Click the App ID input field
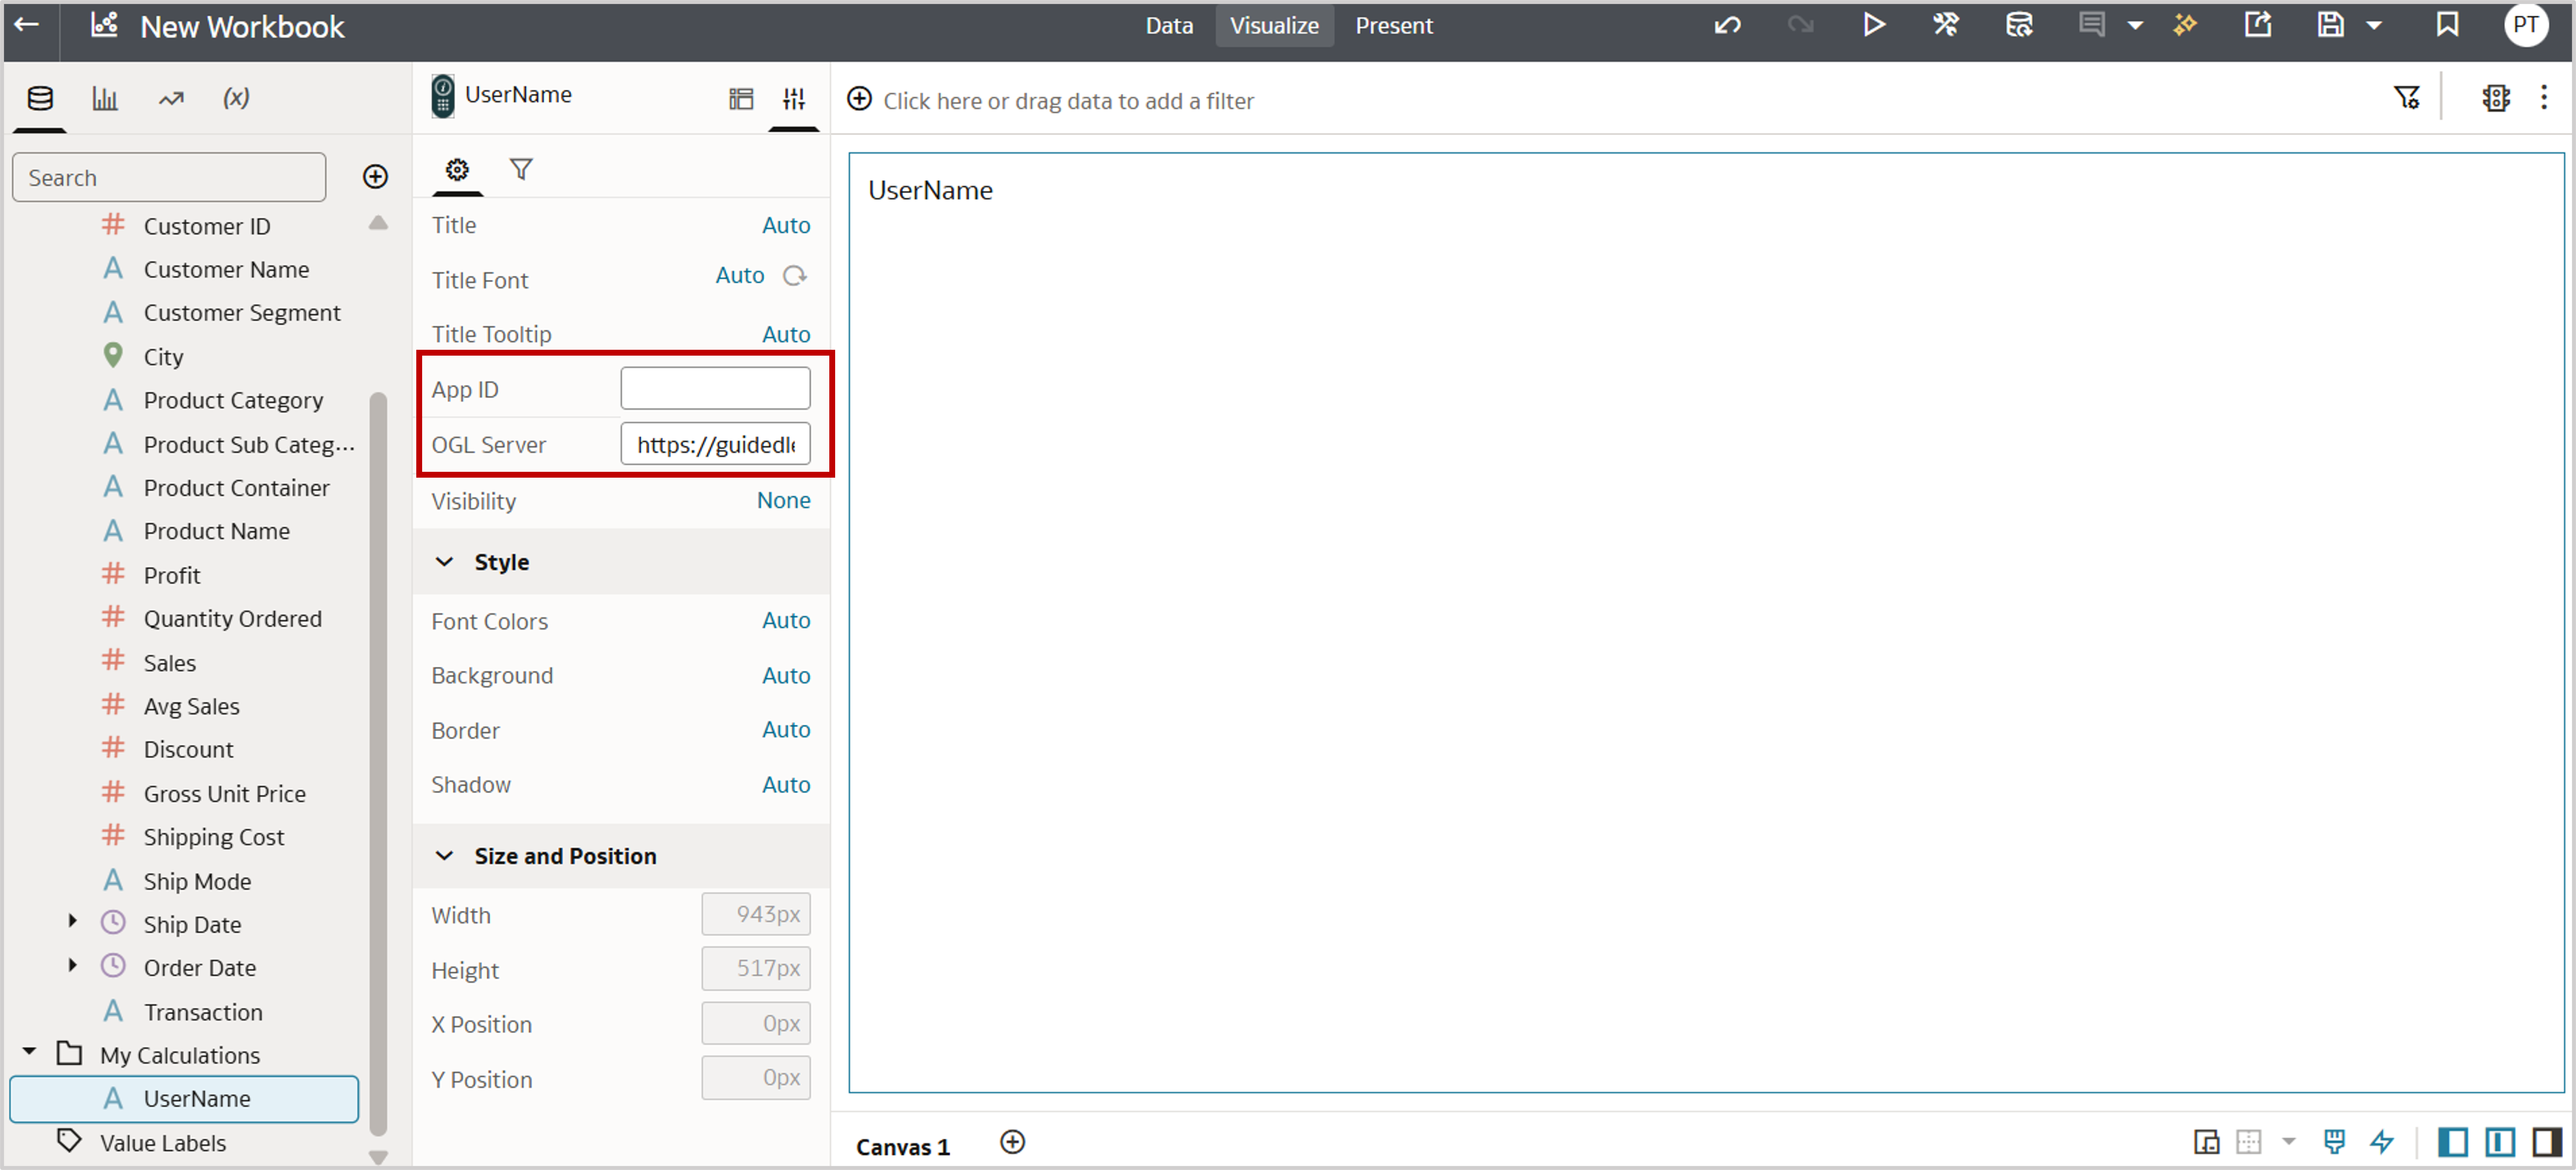 pos(714,388)
